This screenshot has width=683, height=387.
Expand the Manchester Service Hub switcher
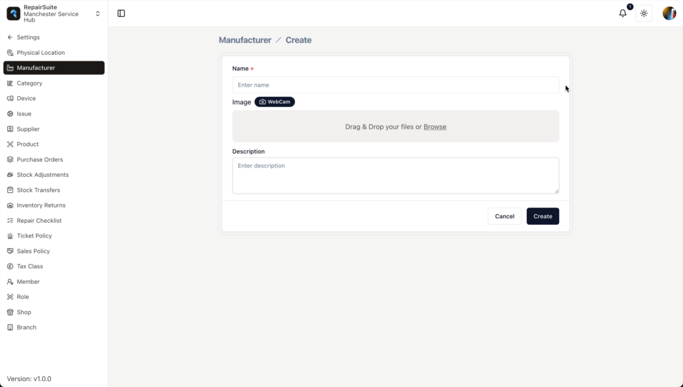point(98,13)
